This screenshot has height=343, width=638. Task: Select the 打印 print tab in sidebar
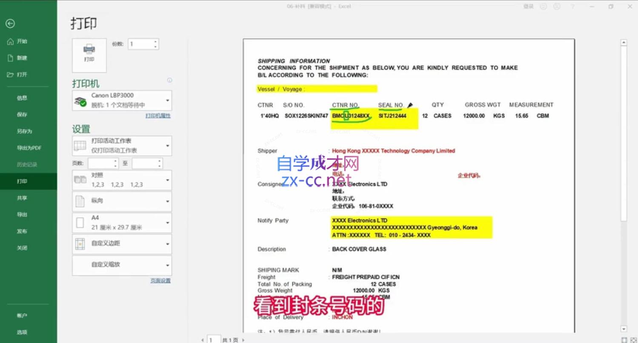tap(29, 181)
